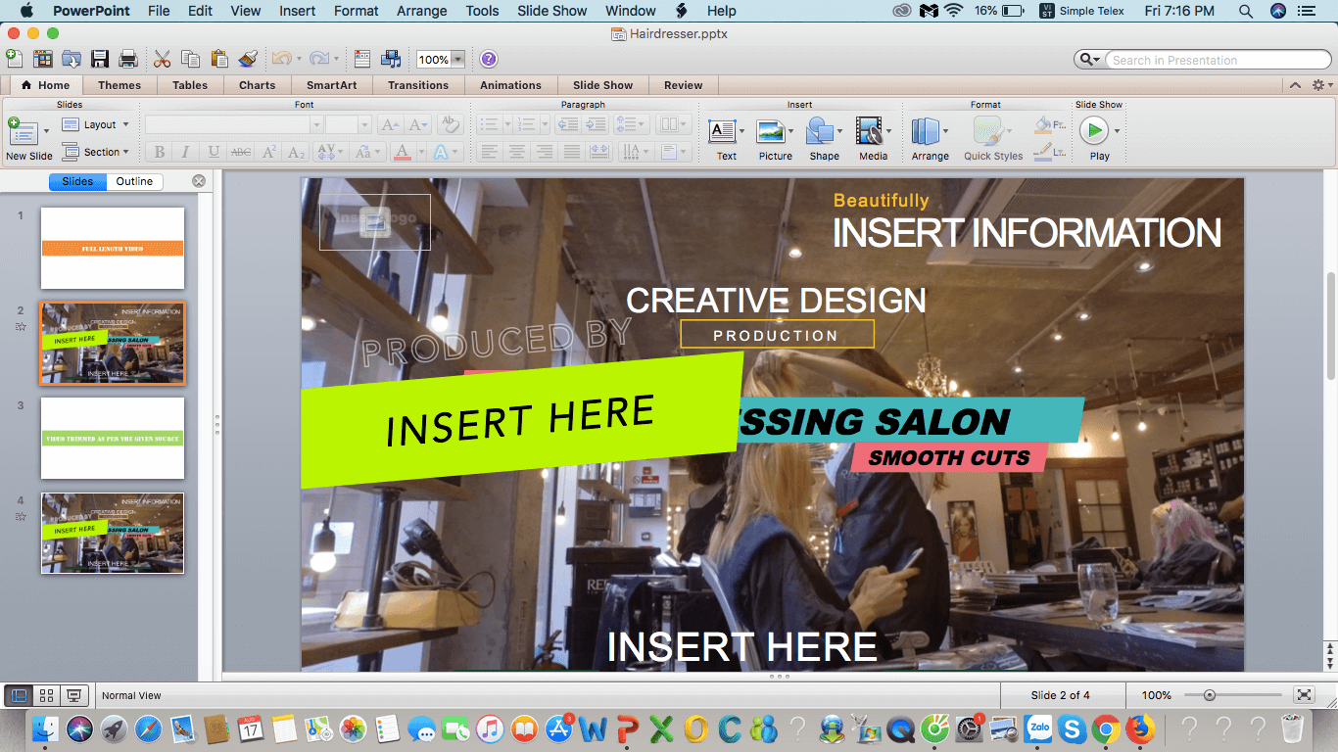1338x752 pixels.
Task: Collapse the ribbon with chevron arrow
Action: (x=1295, y=85)
